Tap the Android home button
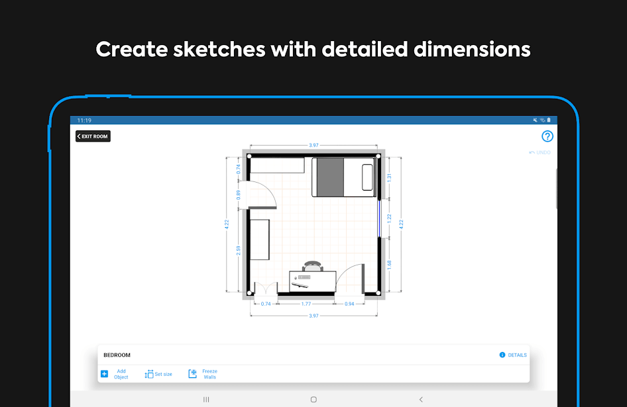This screenshot has height=407, width=627. (x=313, y=399)
